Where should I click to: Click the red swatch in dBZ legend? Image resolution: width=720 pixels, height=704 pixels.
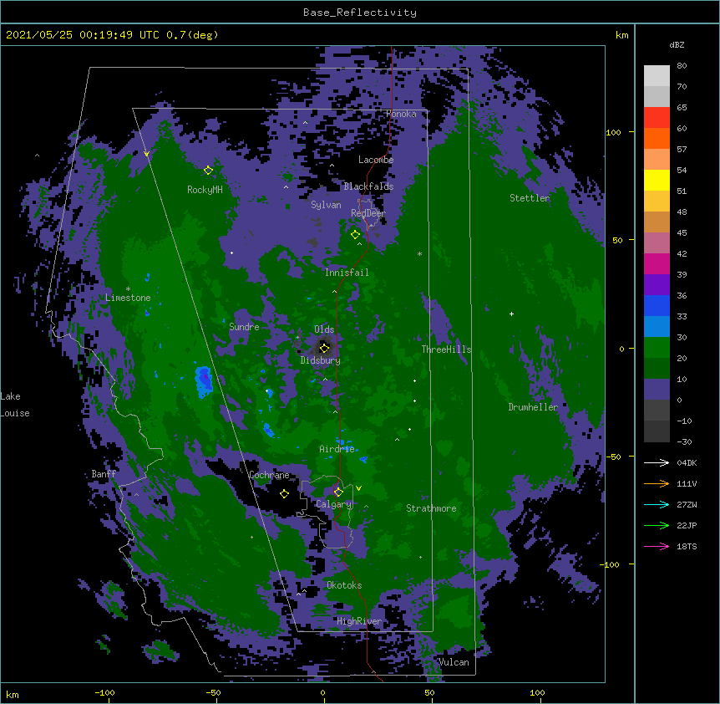click(657, 118)
